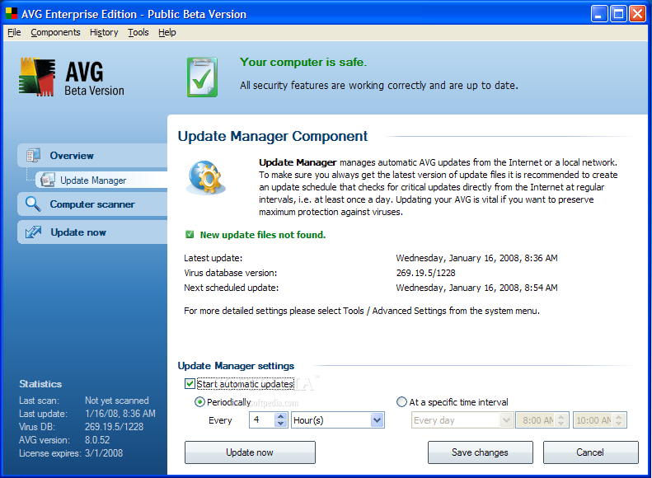
Task: Click the 10:00 AM field spinner down arrow
Action: pos(619,424)
